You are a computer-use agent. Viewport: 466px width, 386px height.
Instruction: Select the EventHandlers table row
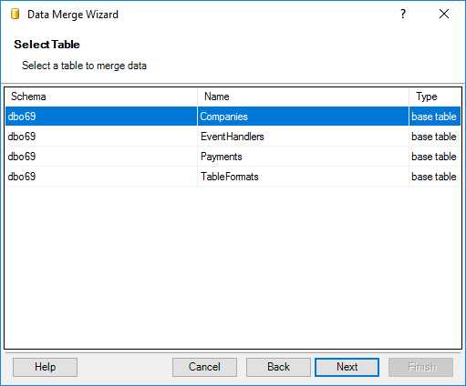(x=233, y=137)
